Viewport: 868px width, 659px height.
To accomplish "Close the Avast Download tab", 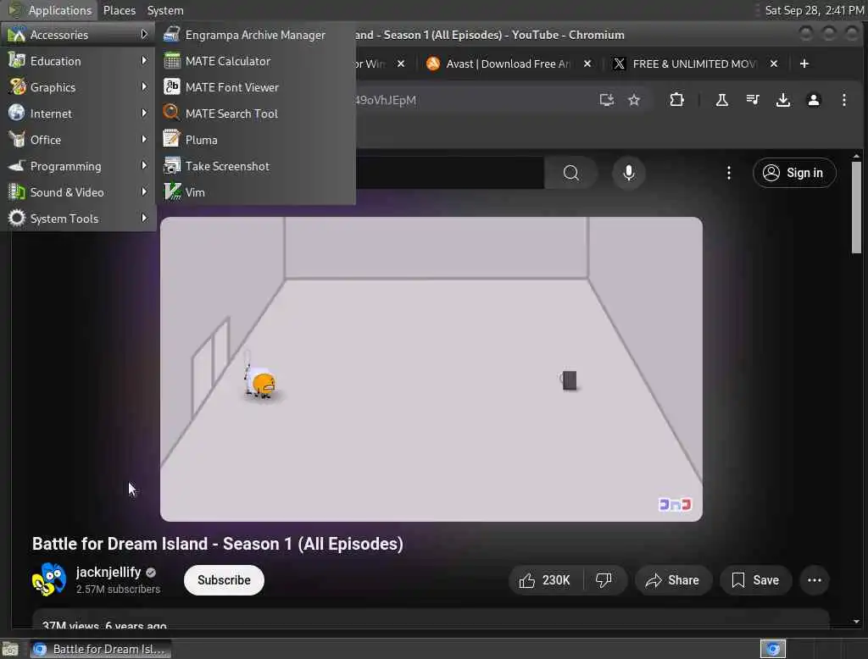I will (x=587, y=64).
